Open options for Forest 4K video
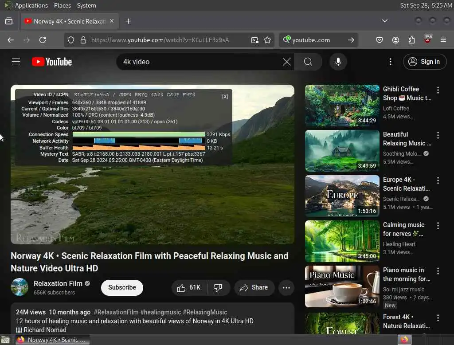 point(438,318)
